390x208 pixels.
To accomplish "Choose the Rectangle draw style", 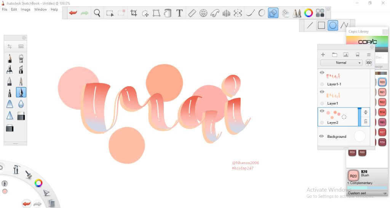I will (x=321, y=25).
